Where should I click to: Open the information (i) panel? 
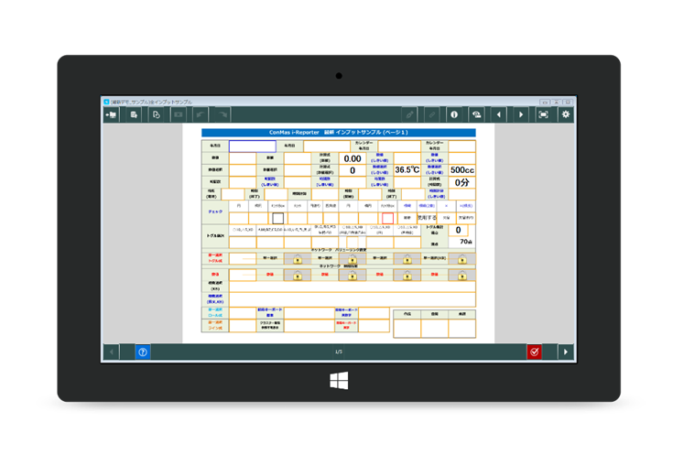453,114
